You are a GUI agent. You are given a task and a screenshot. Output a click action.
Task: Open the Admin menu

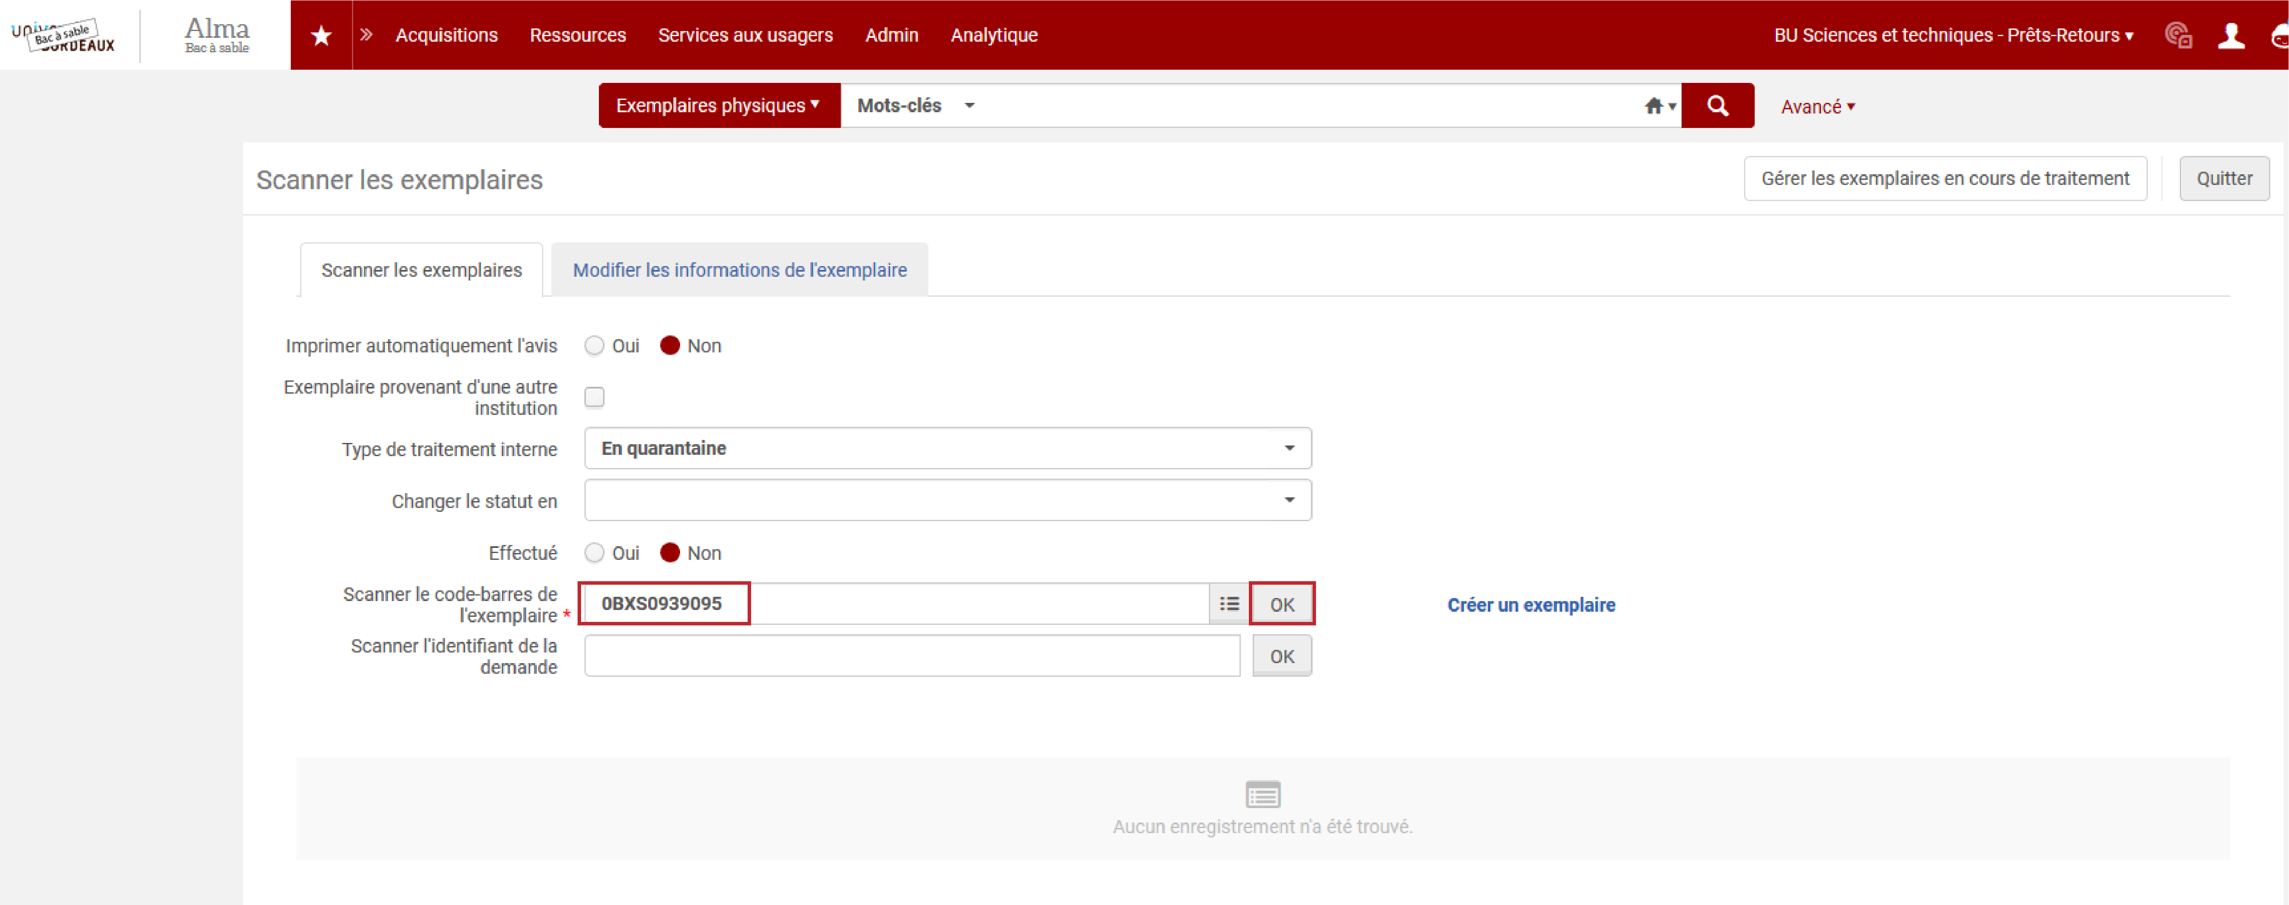891,36
